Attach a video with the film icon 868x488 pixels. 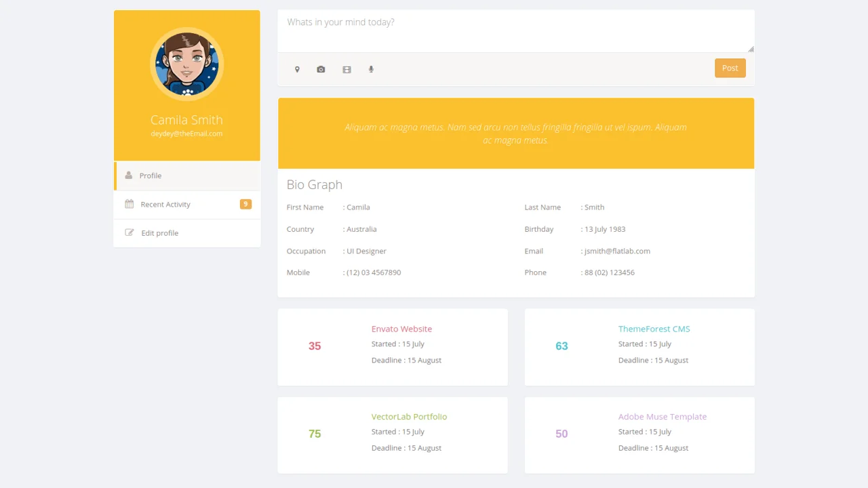click(347, 69)
